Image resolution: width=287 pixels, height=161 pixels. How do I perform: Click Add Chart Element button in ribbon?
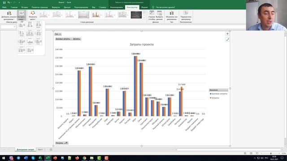(x=9, y=15)
